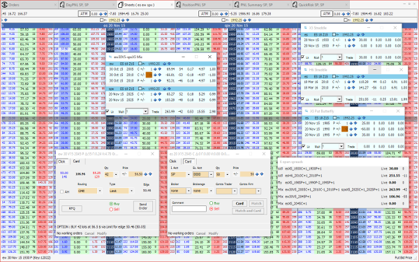
Task: Increase price with up diamond in ew 2045 P ticket
Action: (146, 174)
